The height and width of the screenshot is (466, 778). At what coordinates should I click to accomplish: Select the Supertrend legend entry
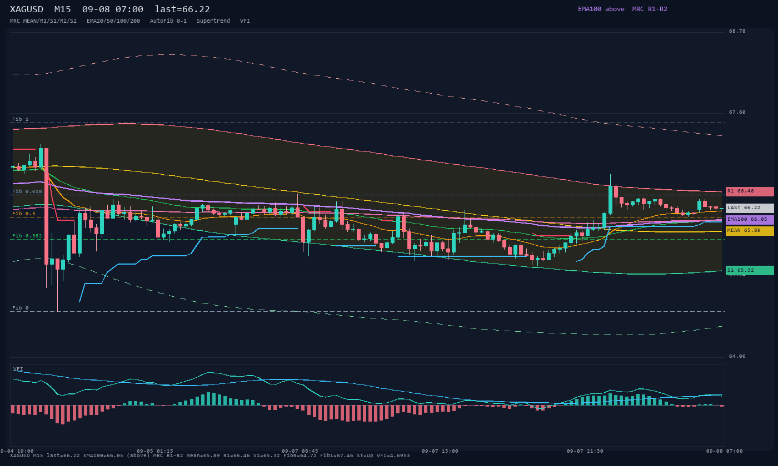[213, 21]
